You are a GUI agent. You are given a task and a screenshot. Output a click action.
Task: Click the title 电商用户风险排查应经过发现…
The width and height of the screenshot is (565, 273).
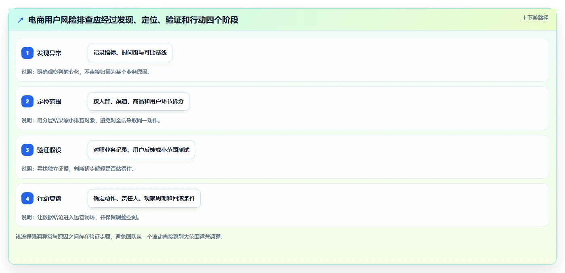click(x=133, y=20)
